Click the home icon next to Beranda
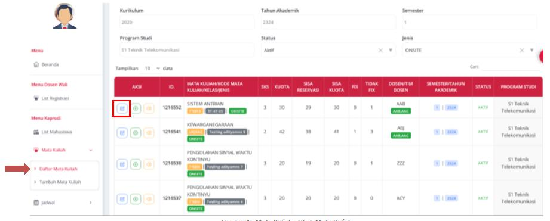The image size is (550, 221). (x=36, y=65)
